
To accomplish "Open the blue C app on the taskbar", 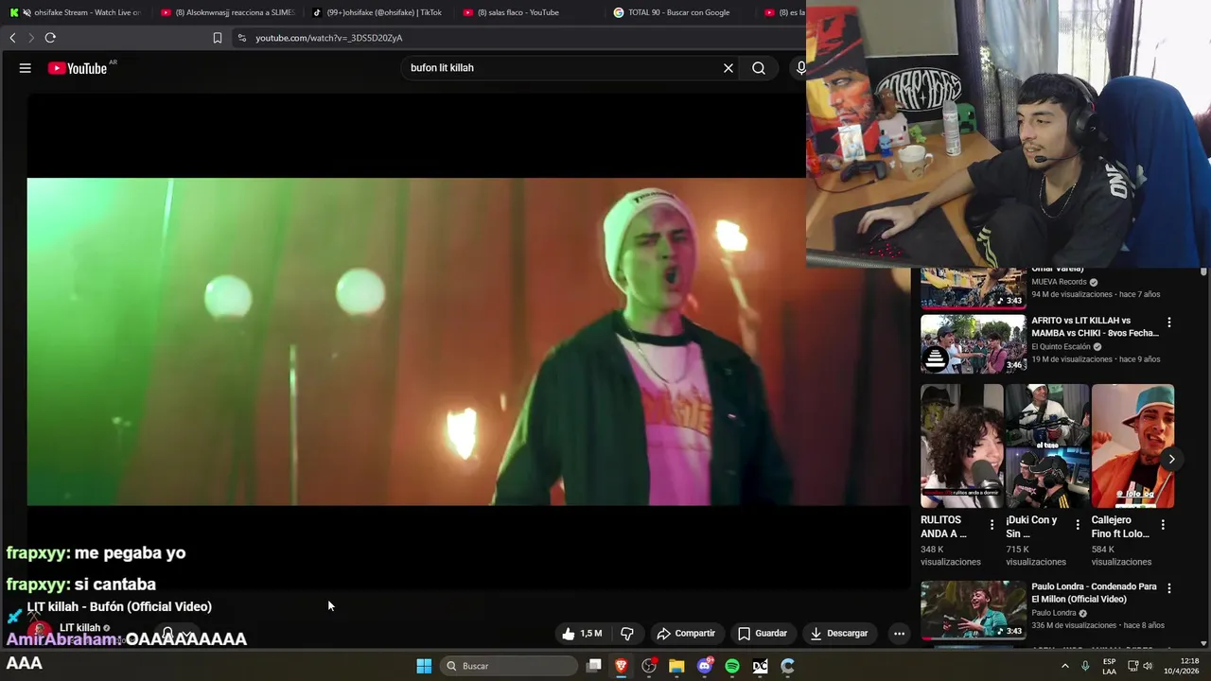I will [x=787, y=666].
